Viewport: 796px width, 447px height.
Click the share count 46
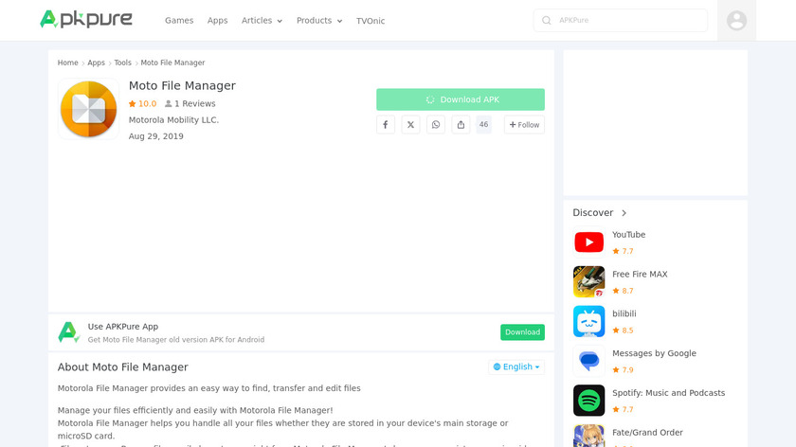484,124
